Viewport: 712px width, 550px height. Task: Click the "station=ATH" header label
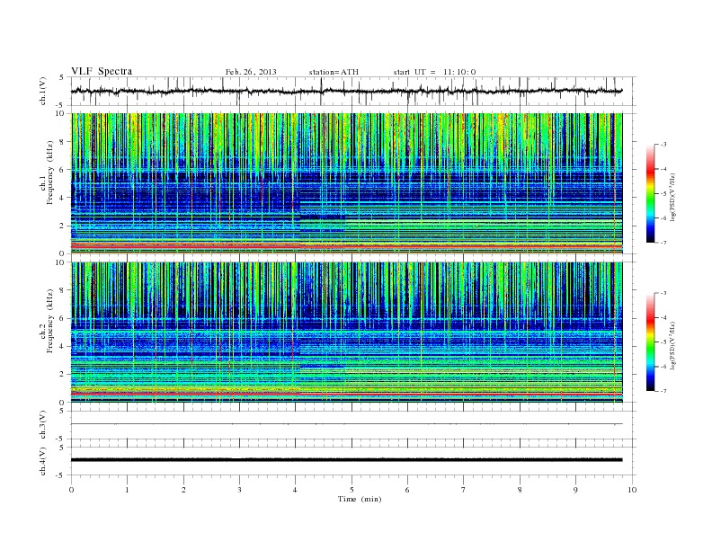334,72
